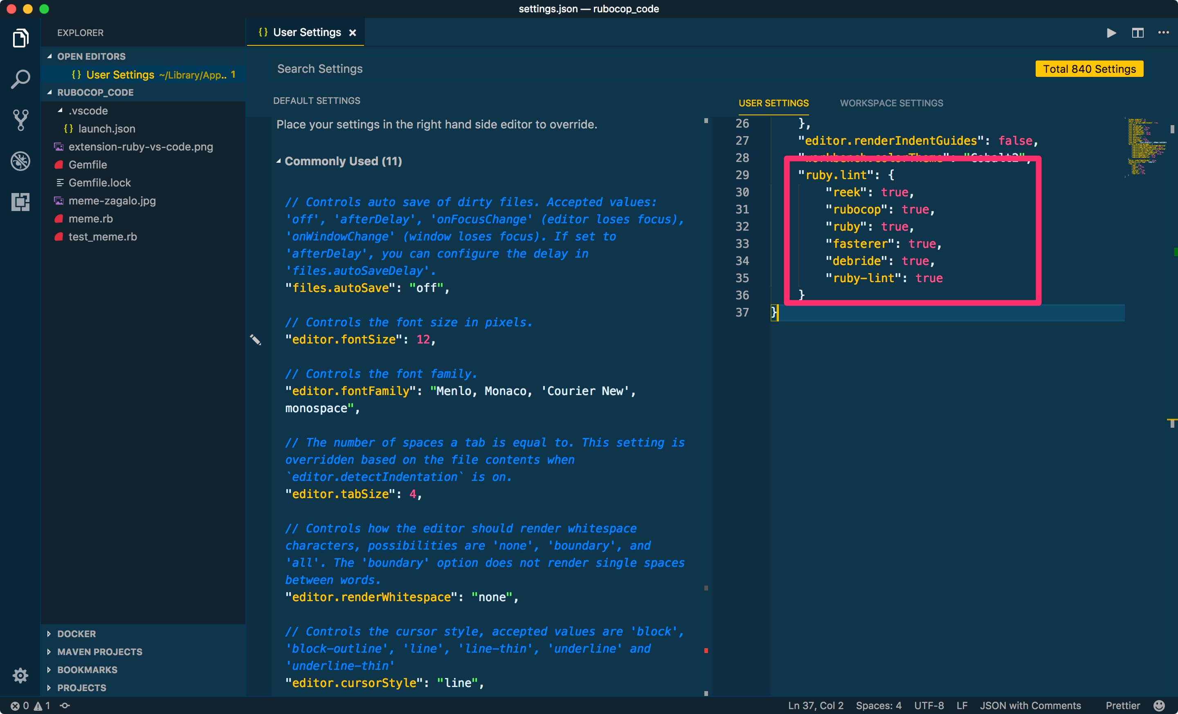Image resolution: width=1178 pixels, height=714 pixels.
Task: Click the split editor icon
Action: 1138,32
